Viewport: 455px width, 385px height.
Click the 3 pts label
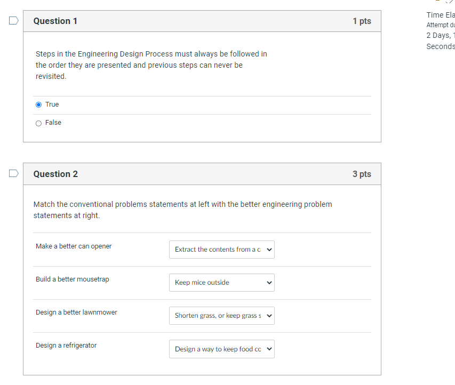362,174
